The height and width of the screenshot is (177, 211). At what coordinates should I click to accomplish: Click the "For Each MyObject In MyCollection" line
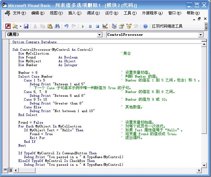[x=50, y=126]
